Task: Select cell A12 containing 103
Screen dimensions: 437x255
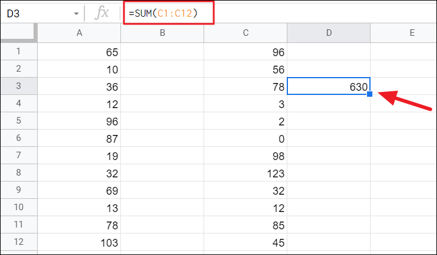Action: (x=79, y=242)
